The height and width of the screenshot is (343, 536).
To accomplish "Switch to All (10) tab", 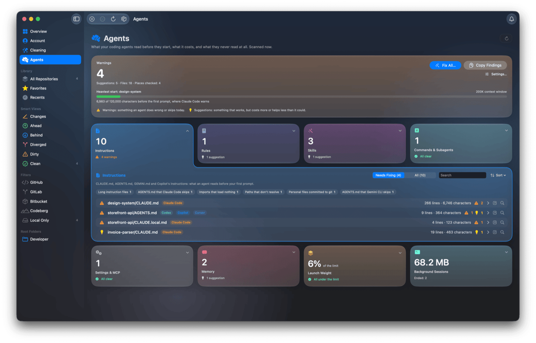I will pyautogui.click(x=420, y=175).
